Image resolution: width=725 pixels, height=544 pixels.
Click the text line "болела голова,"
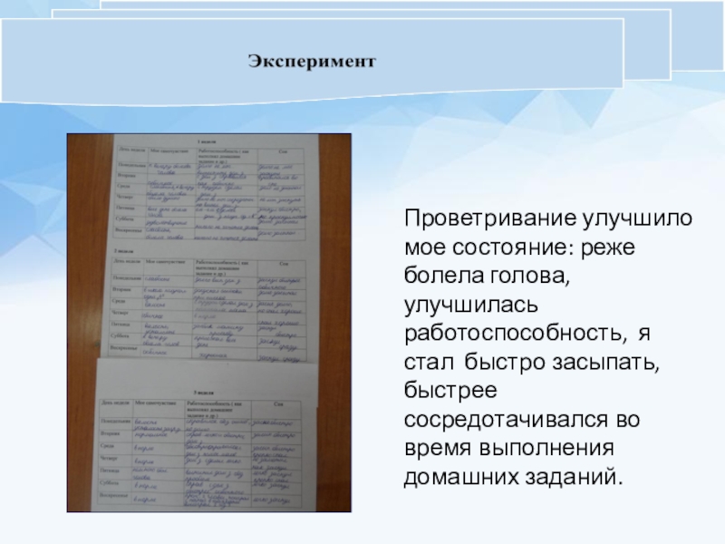pyautogui.click(x=487, y=276)
